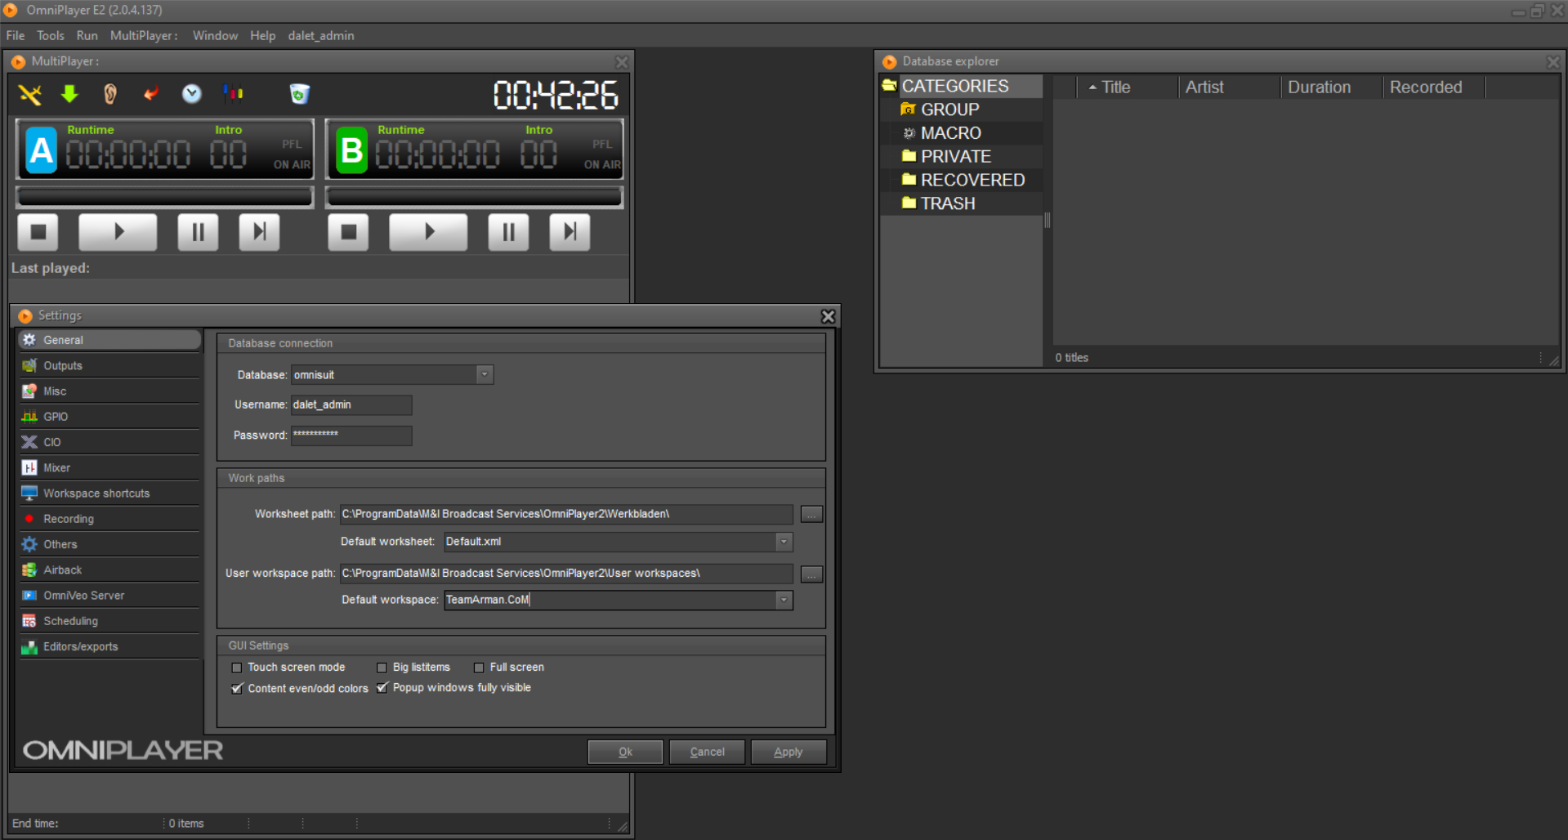Screen dimensions: 1568x840
Task: Click player A progress bar
Action: click(x=165, y=197)
